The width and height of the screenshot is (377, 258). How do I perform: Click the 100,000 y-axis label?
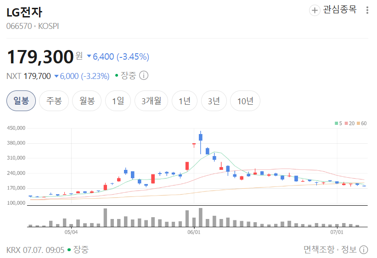pyautogui.click(x=16, y=203)
